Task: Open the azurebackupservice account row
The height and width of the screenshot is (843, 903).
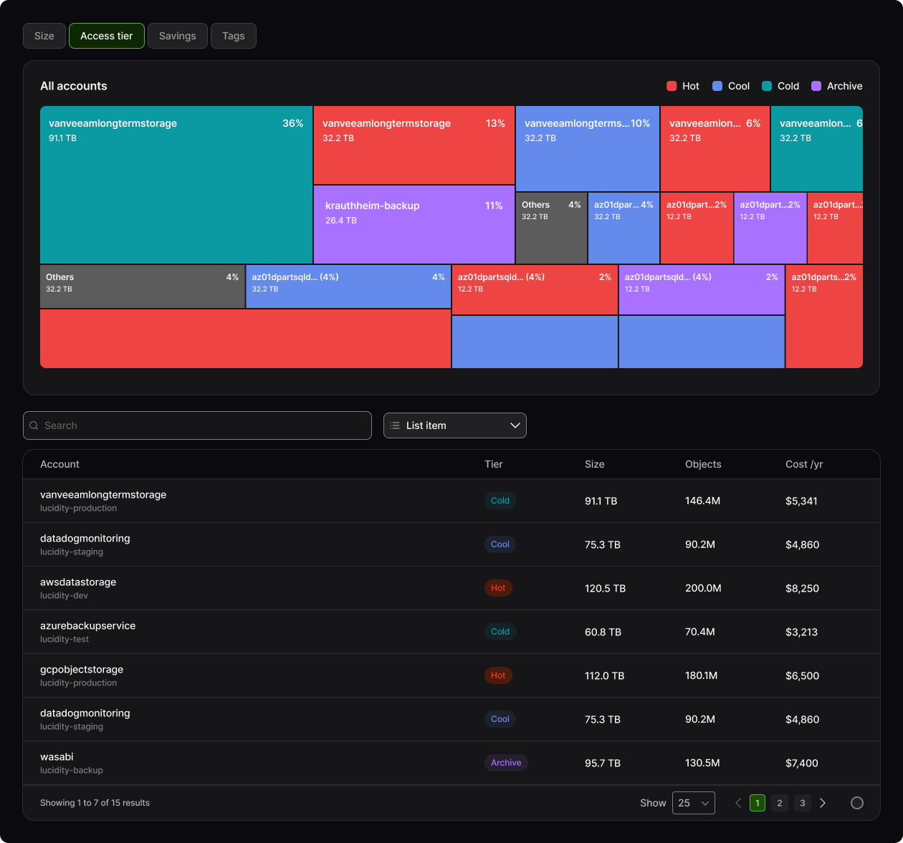Action: [x=451, y=632]
